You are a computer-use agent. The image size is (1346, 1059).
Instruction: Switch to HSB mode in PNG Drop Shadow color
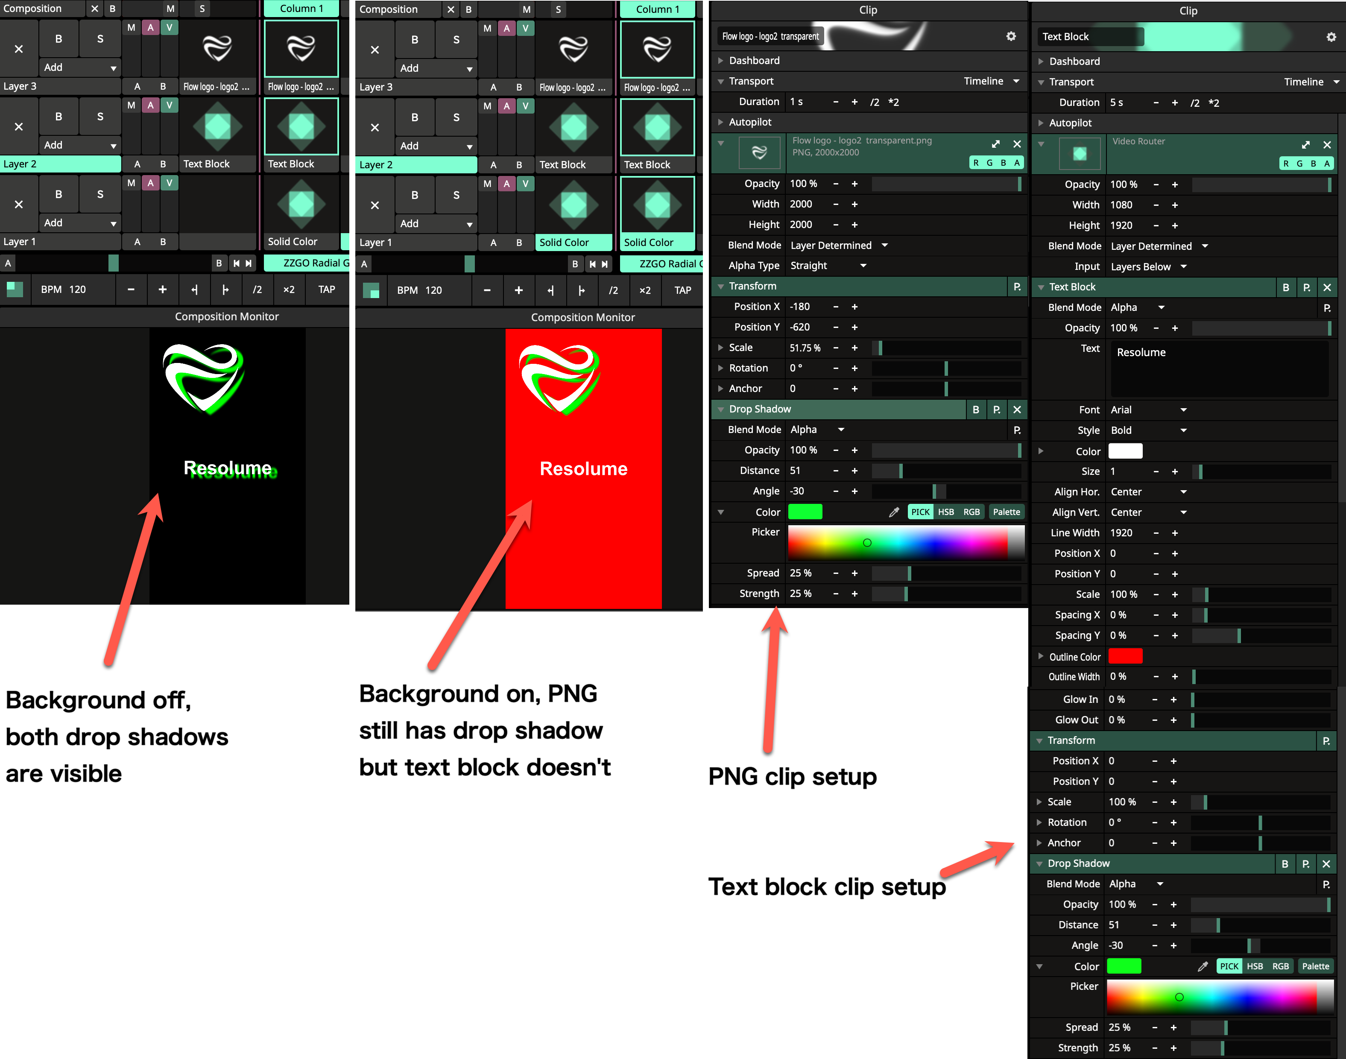(945, 512)
